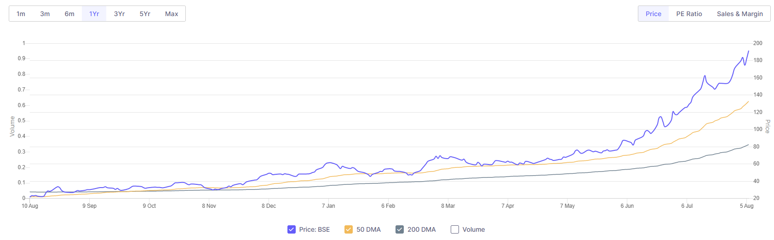
Task: Click the 50 DMA legend label
Action: tap(368, 229)
